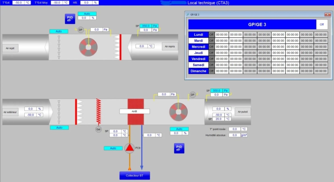Toggle Lundi schedule Off state
This screenshot has width=334, height=182.
click(211, 34)
